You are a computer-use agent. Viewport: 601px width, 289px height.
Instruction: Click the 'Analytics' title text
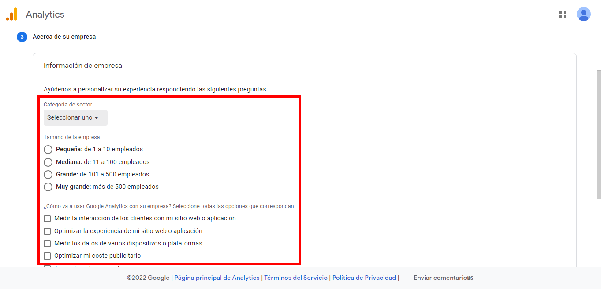(45, 15)
